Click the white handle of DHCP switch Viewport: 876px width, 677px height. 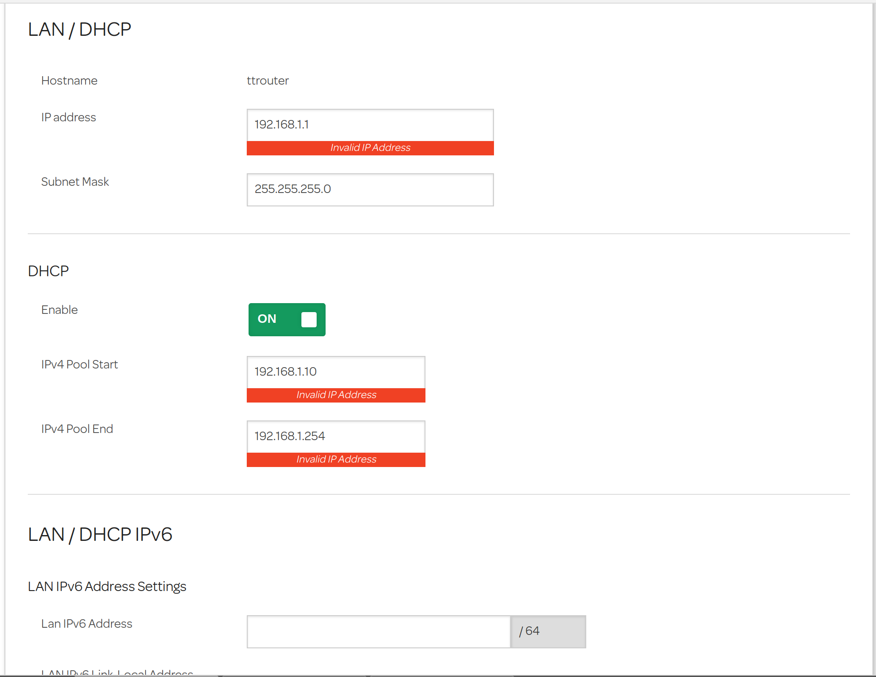(309, 319)
